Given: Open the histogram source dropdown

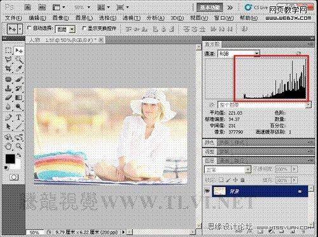Looking at the screenshot, I should tap(308, 105).
